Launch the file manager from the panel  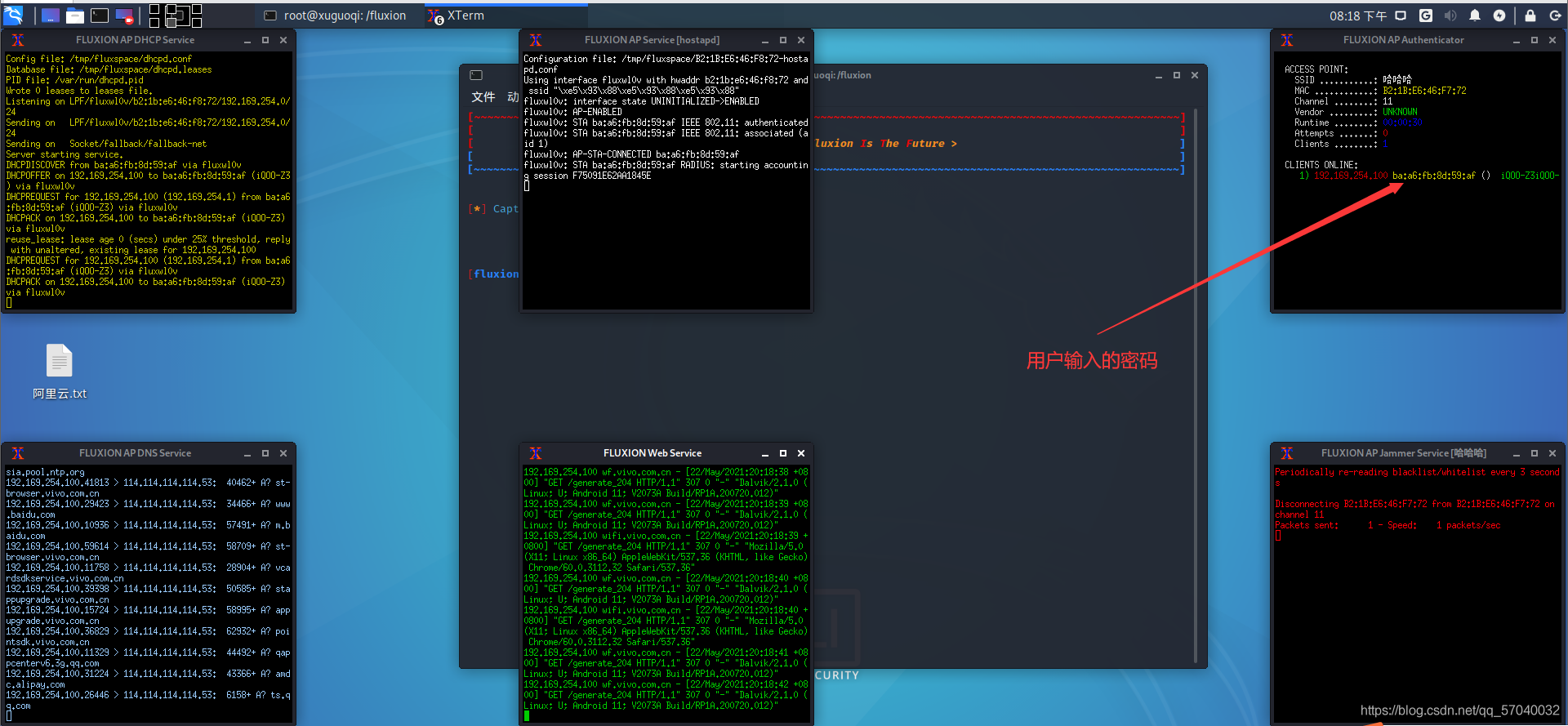pos(74,16)
